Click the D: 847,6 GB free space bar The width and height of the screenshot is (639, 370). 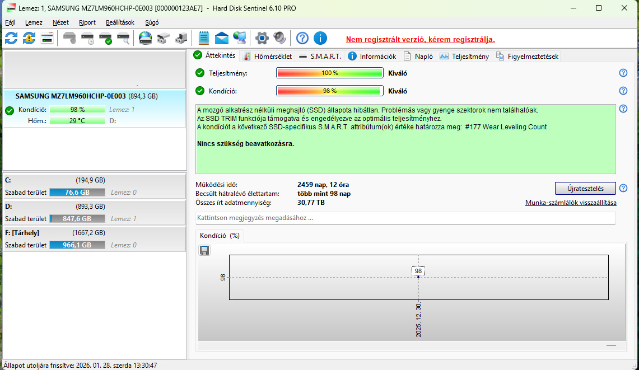[77, 219]
